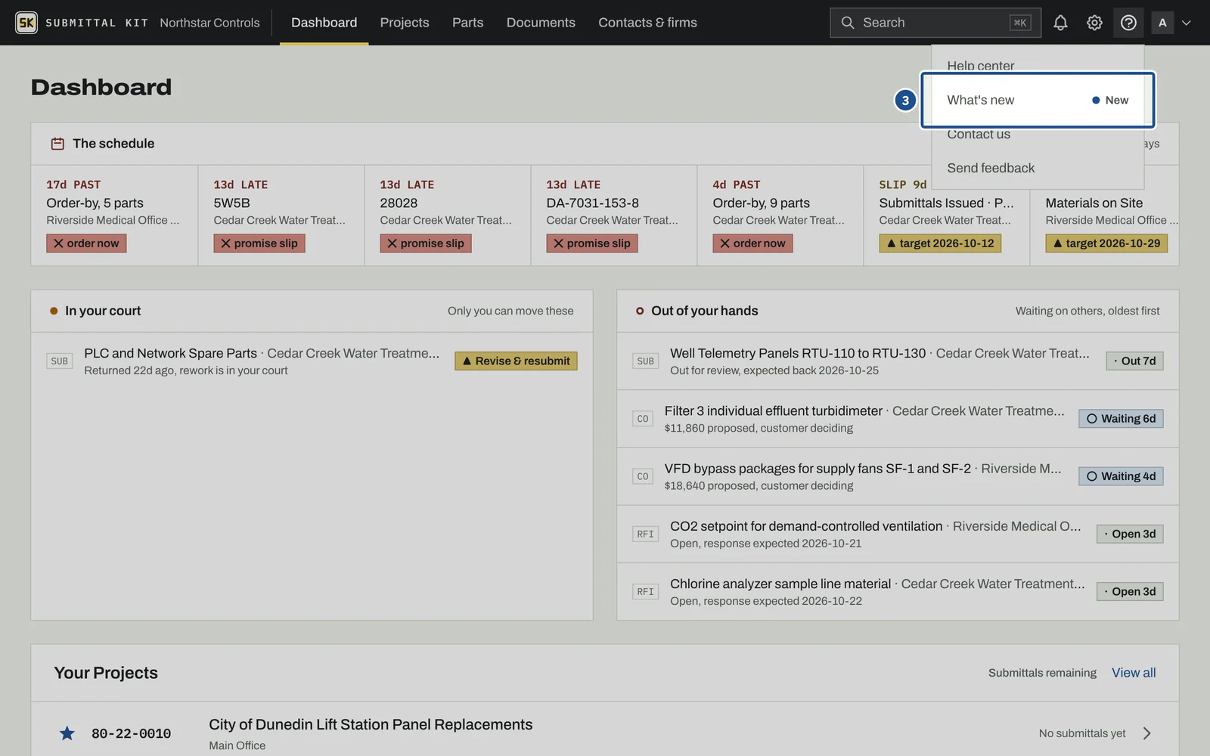The width and height of the screenshot is (1210, 756).
Task: Open Well Telemetry Panels RTU-110 to RTU-130
Action: (898, 361)
